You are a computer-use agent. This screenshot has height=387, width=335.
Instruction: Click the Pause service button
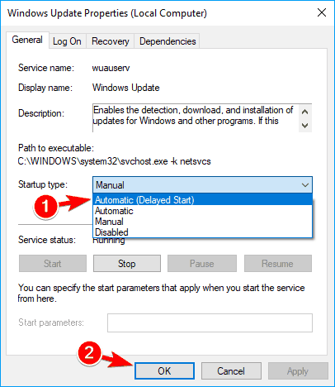tap(202, 264)
